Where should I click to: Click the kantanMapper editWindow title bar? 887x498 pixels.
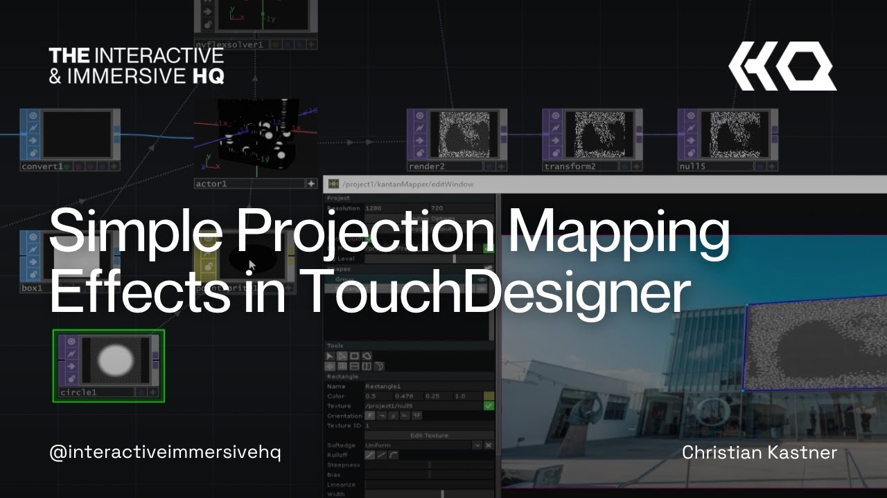click(605, 184)
